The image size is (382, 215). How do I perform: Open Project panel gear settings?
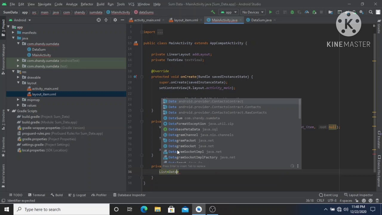115,20
